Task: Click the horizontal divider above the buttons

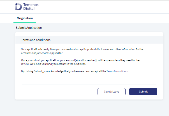Action: click(x=89, y=84)
